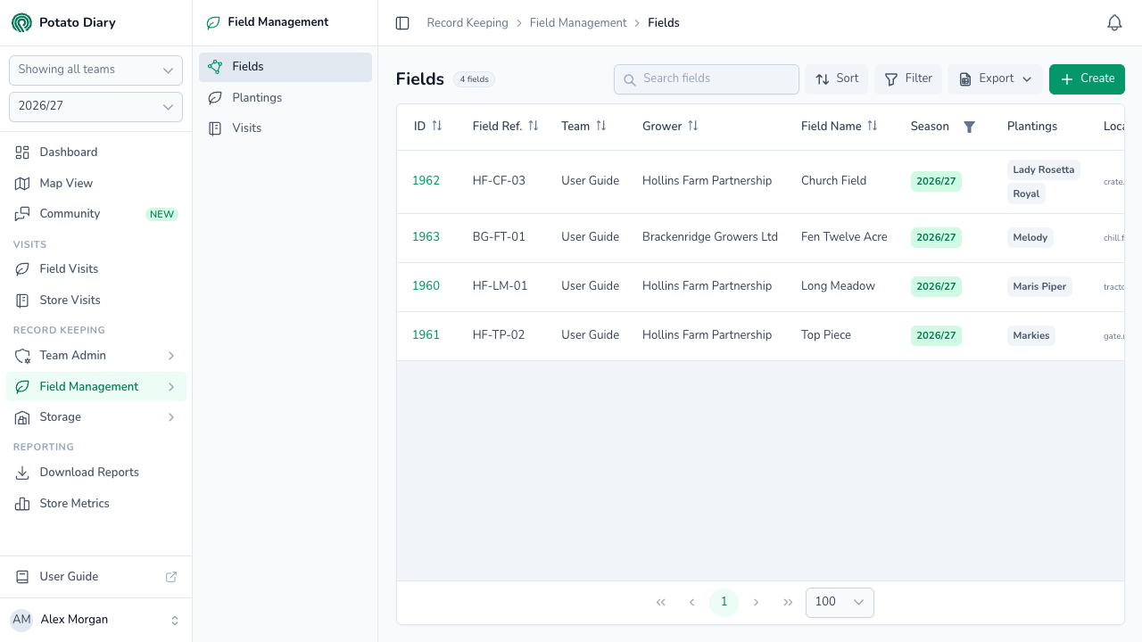The image size is (1142, 642).
Task: Click the Field Name sort icon
Action: point(873,126)
